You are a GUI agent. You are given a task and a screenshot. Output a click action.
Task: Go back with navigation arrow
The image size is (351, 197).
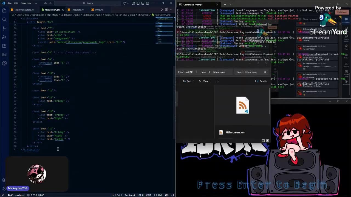tap(46, 3)
